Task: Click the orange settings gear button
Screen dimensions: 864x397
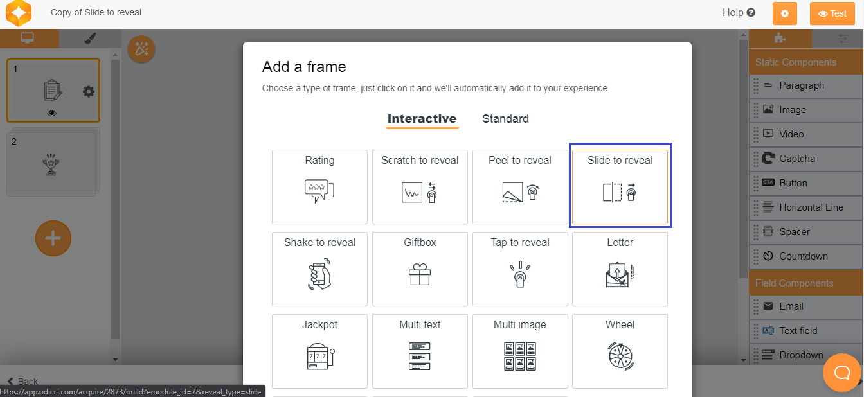Action: point(784,13)
